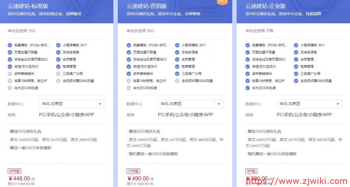Click 电商管理 check icon in 企业版 card
Image resolution: width=350 pixels, height=187 pixels.
coord(296,67)
